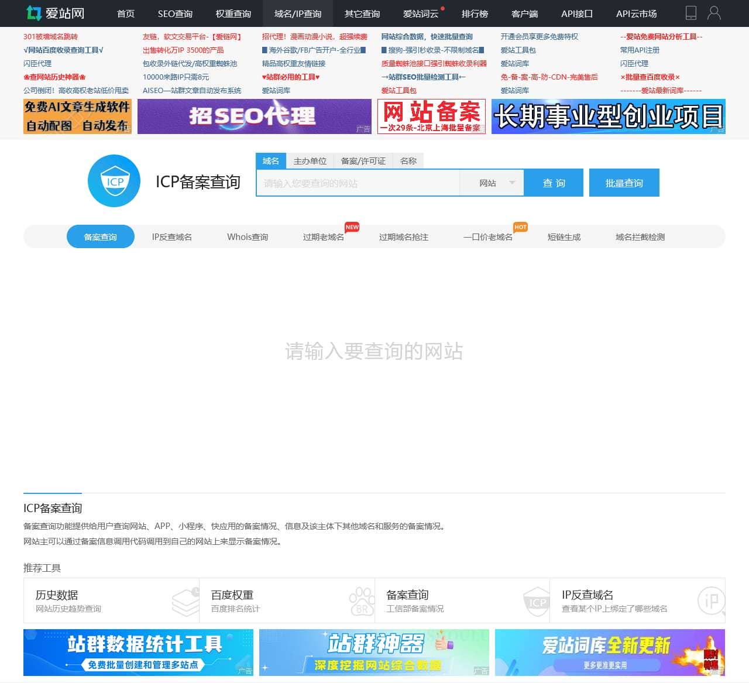Image resolution: width=749 pixels, height=683 pixels.
Task: Open the ♥站群必用的工具♥ link
Action: click(x=291, y=77)
